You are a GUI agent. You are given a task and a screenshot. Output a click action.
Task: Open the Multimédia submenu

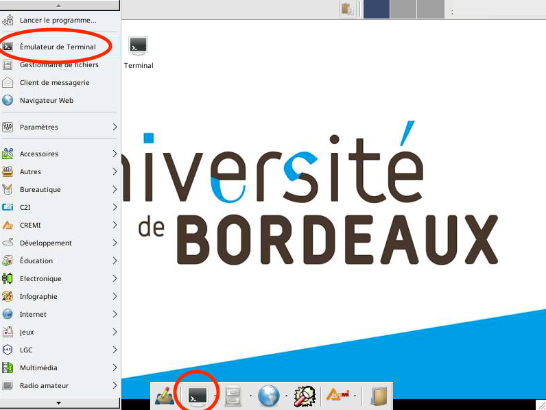[x=59, y=367]
